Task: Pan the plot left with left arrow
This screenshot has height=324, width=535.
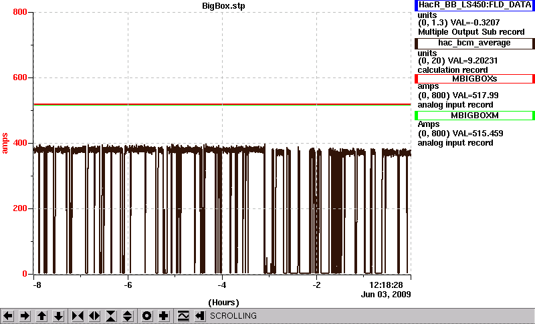Action: (8, 316)
